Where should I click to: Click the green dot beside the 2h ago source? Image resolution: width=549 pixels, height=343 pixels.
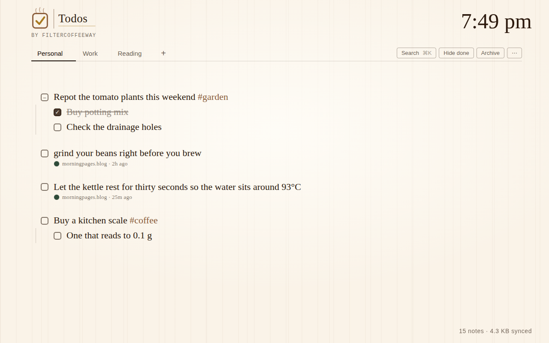click(57, 164)
